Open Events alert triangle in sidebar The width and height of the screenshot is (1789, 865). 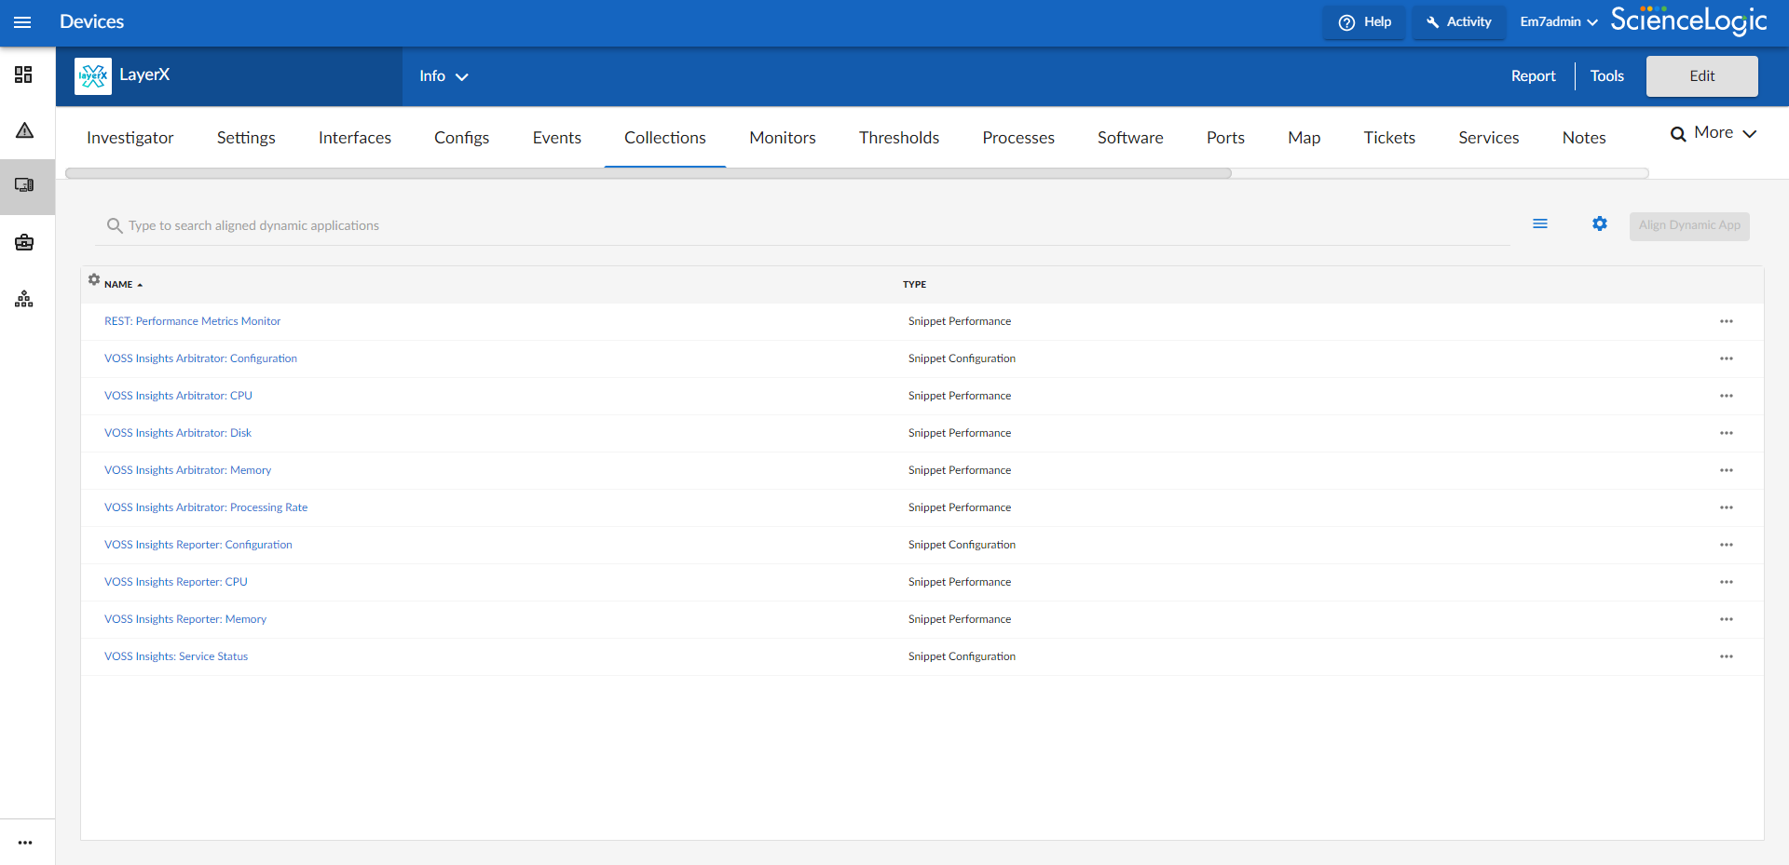[x=25, y=130]
